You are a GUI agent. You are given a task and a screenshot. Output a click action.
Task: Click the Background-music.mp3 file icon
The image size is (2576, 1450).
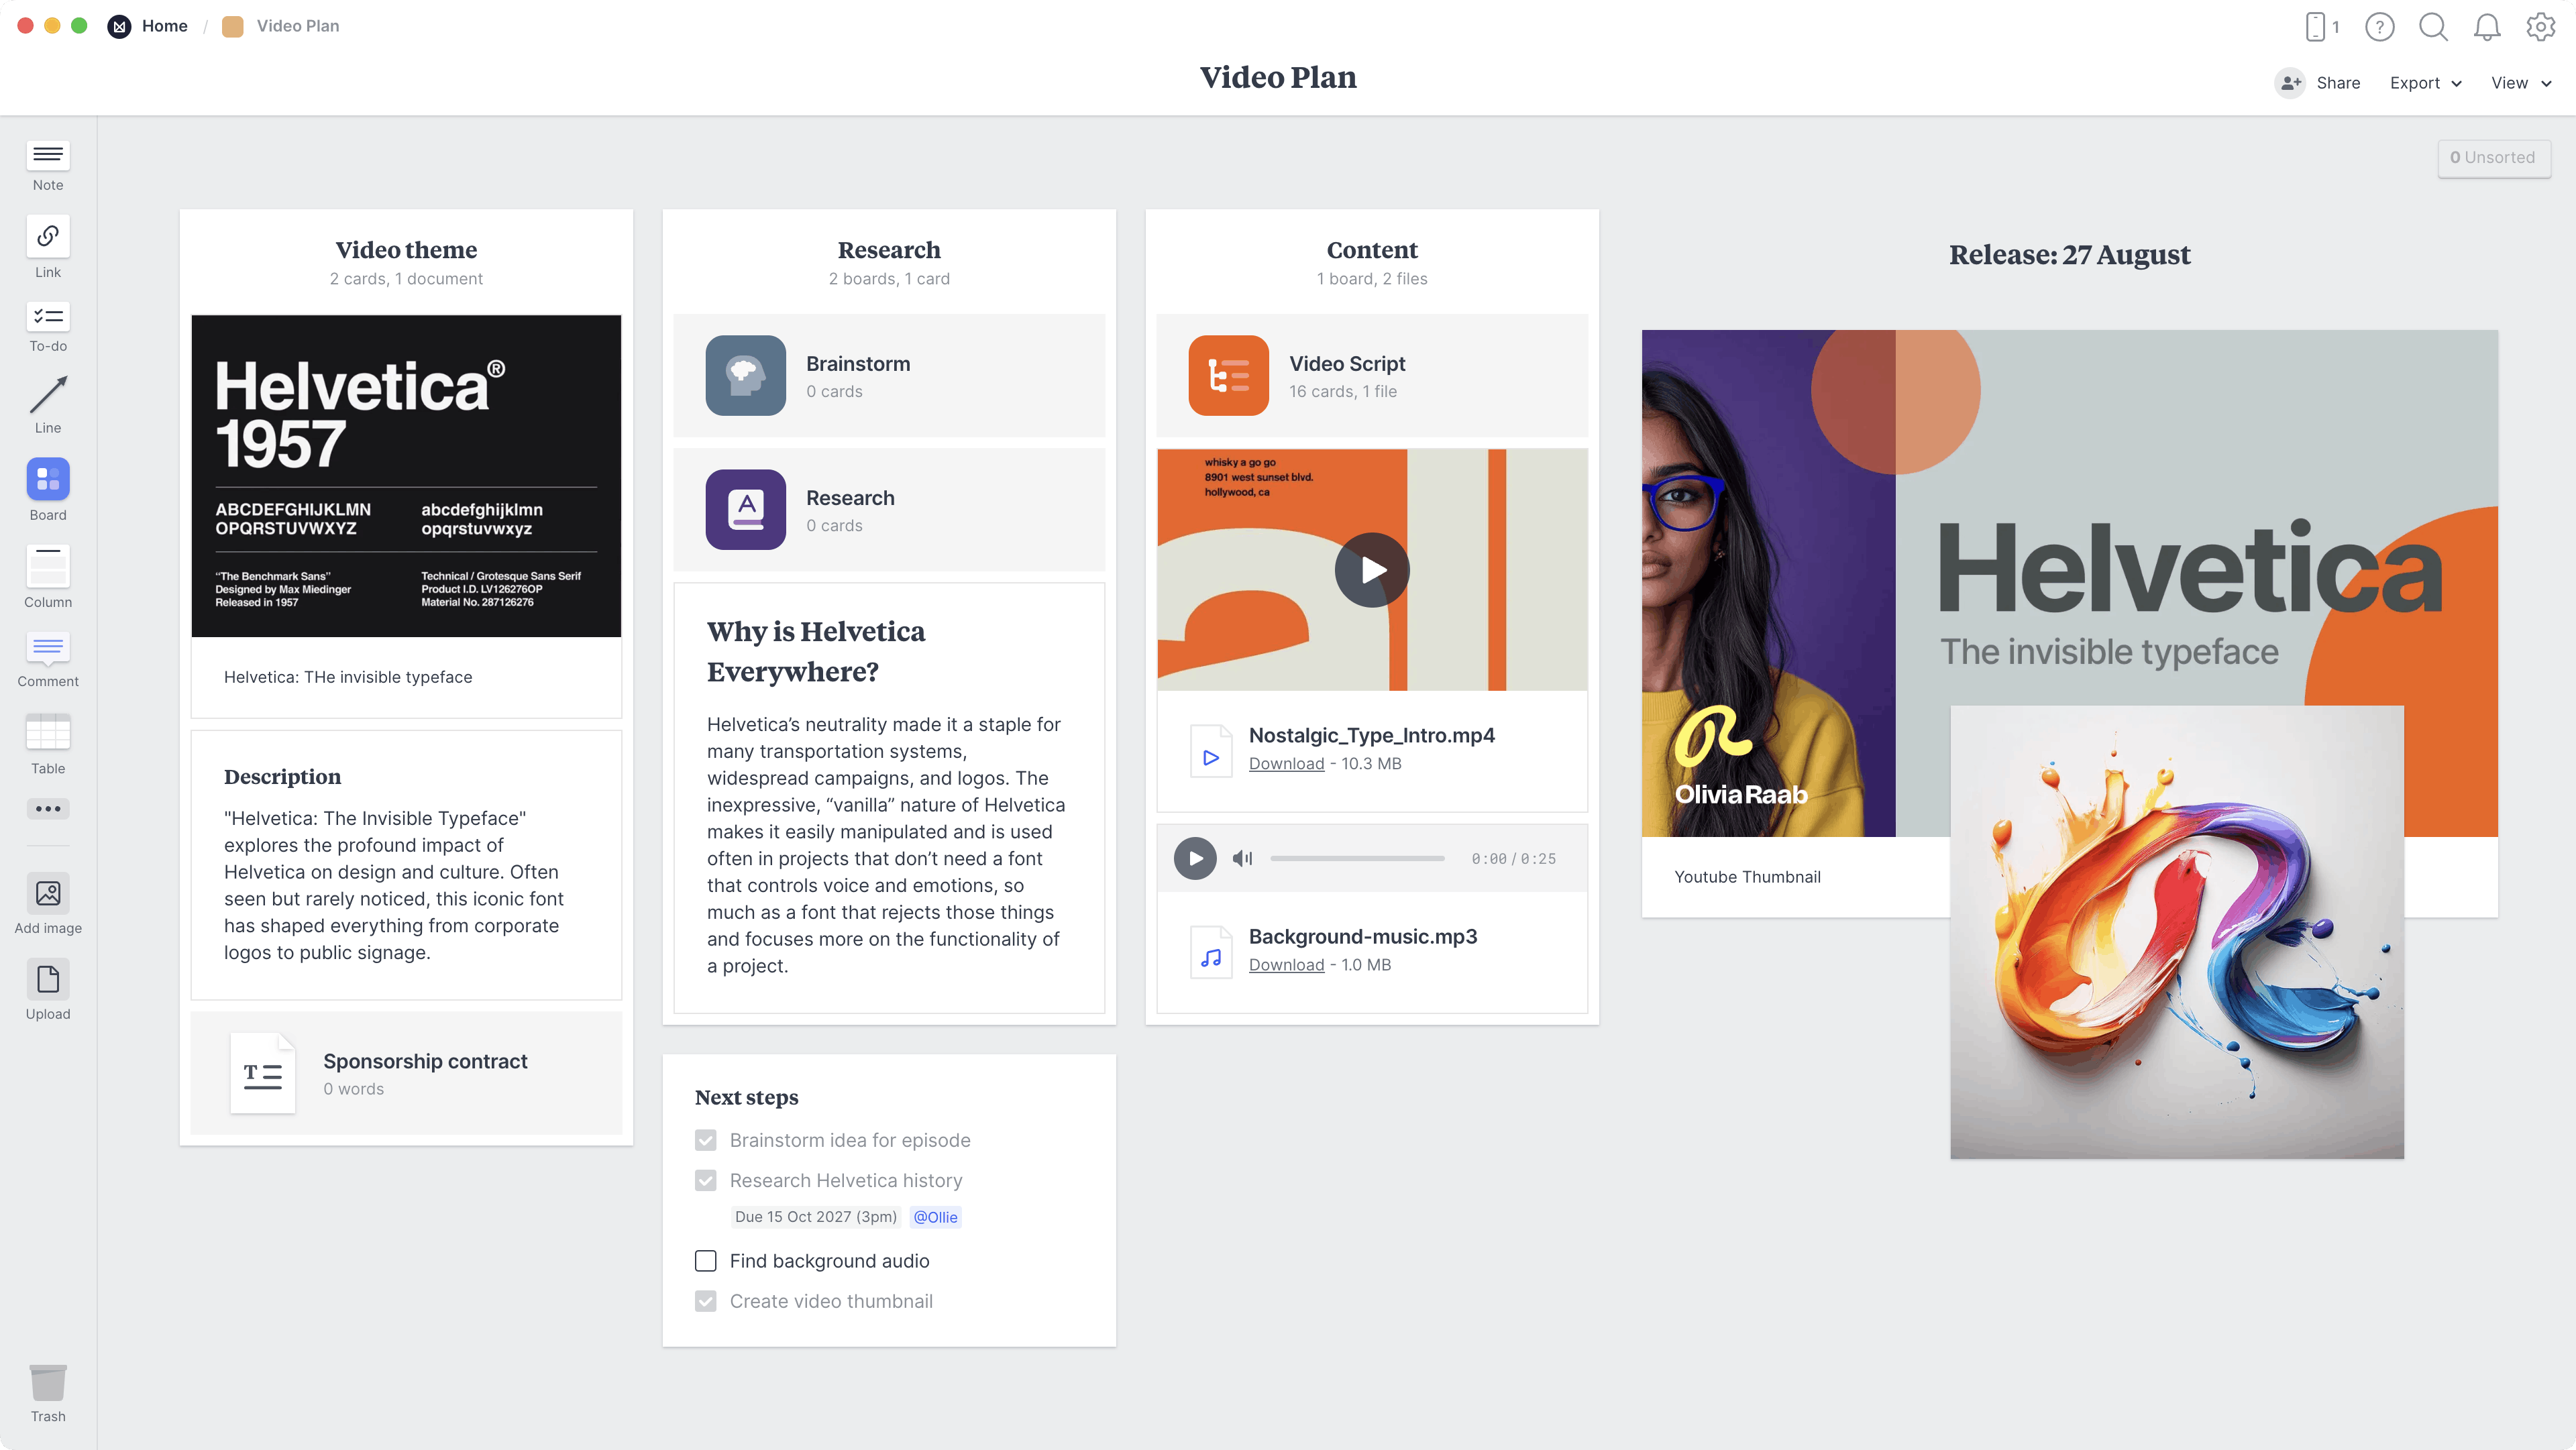click(1210, 951)
